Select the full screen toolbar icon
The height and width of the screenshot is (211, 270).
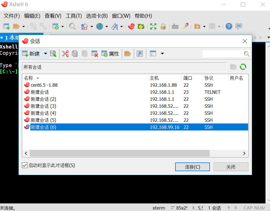153,26
